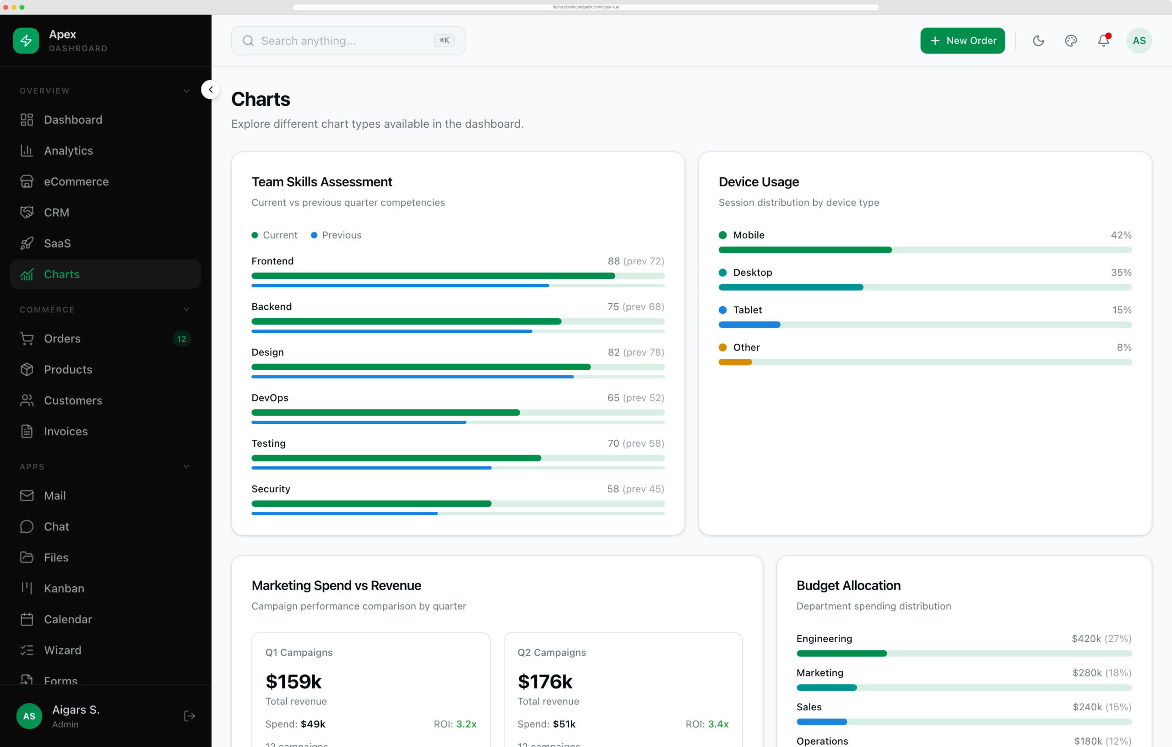Click the Desktop teal legend dot
Image resolution: width=1172 pixels, height=747 pixels.
723,272
